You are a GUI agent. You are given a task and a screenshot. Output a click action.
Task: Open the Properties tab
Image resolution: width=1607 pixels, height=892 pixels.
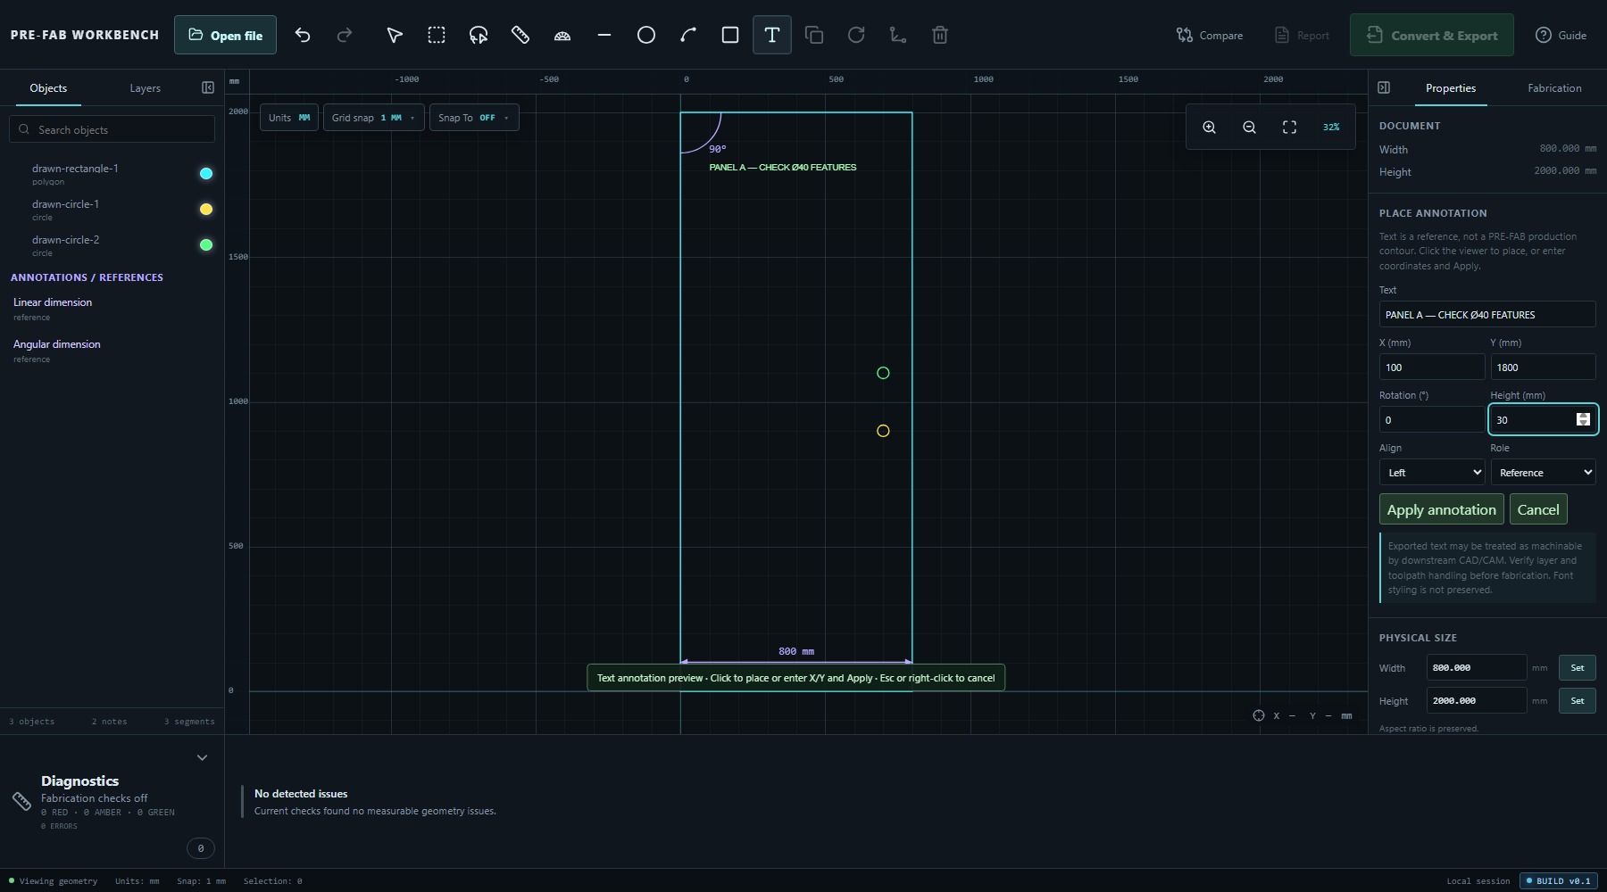pos(1450,88)
